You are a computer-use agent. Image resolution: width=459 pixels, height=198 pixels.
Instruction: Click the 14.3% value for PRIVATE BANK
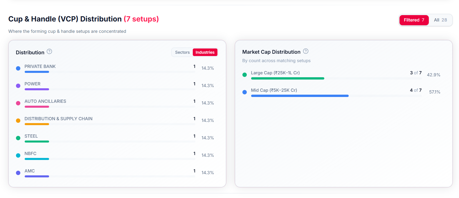208,68
